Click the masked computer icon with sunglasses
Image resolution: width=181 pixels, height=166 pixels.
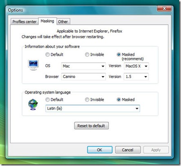pos(33,65)
